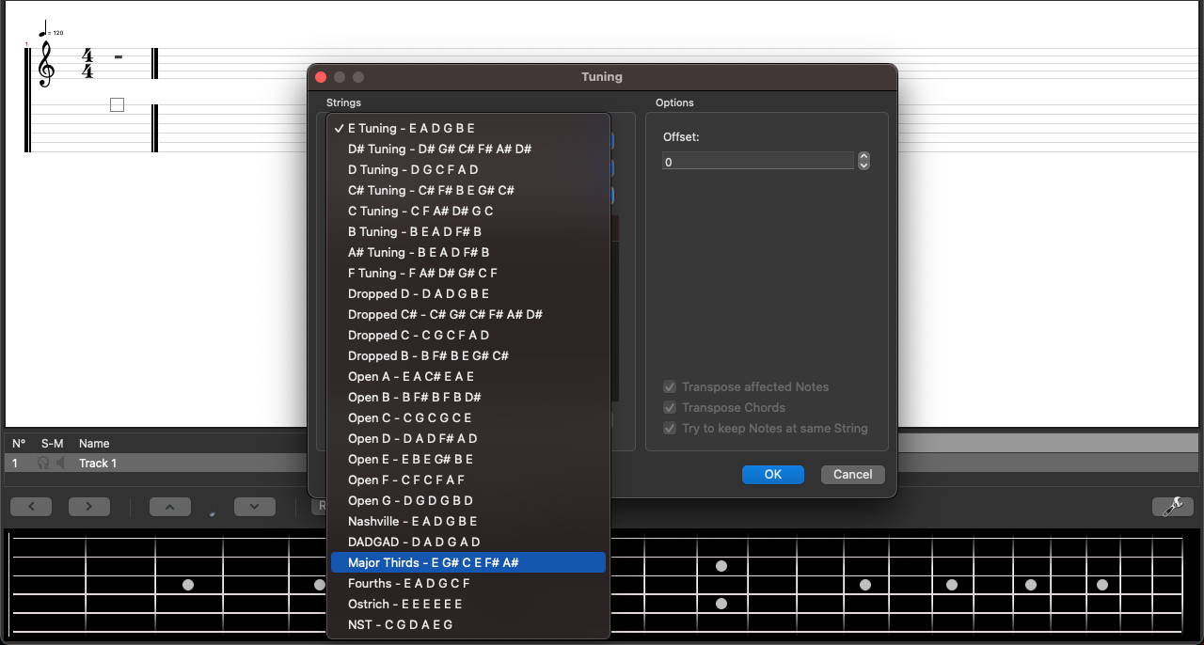1204x645 pixels.
Task: Click the down arrow track navigation icon
Action: 254,506
